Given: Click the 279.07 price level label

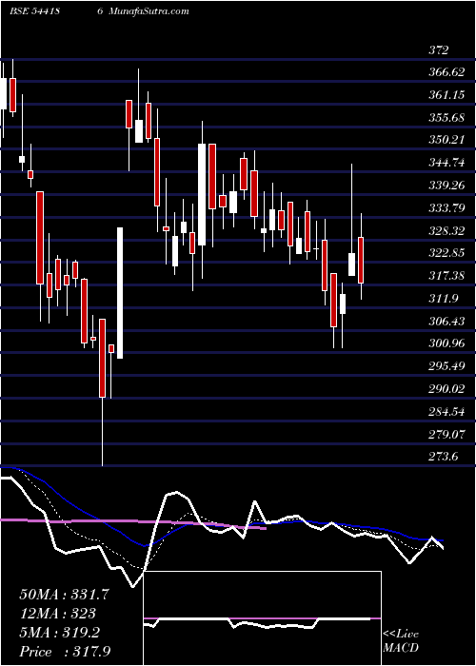Looking at the screenshot, I should (446, 434).
